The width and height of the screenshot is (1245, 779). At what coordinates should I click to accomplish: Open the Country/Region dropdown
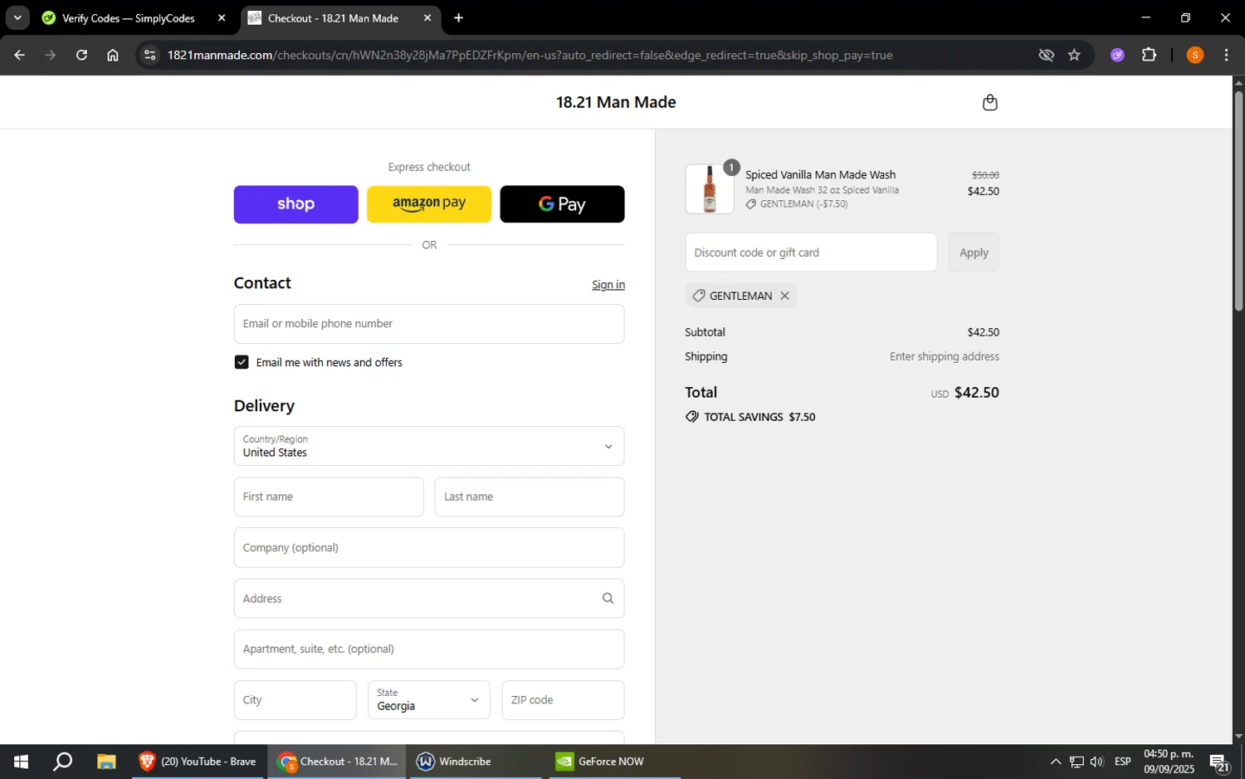[429, 446]
